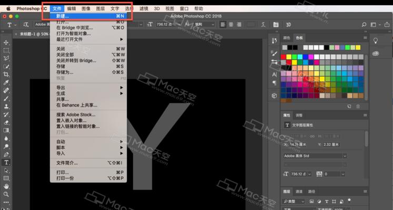Select the History Brush tool
The width and height of the screenshot is (393, 210).
tap(6, 114)
